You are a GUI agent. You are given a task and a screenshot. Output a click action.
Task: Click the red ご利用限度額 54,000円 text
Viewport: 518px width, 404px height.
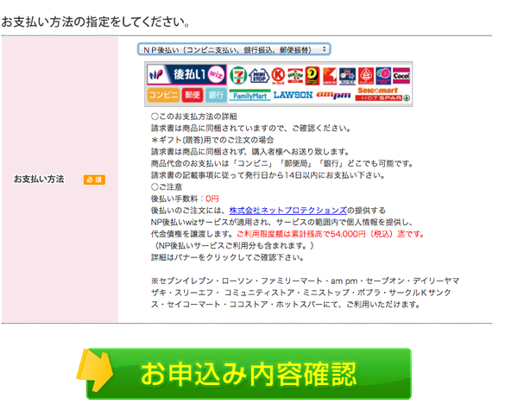331,234
